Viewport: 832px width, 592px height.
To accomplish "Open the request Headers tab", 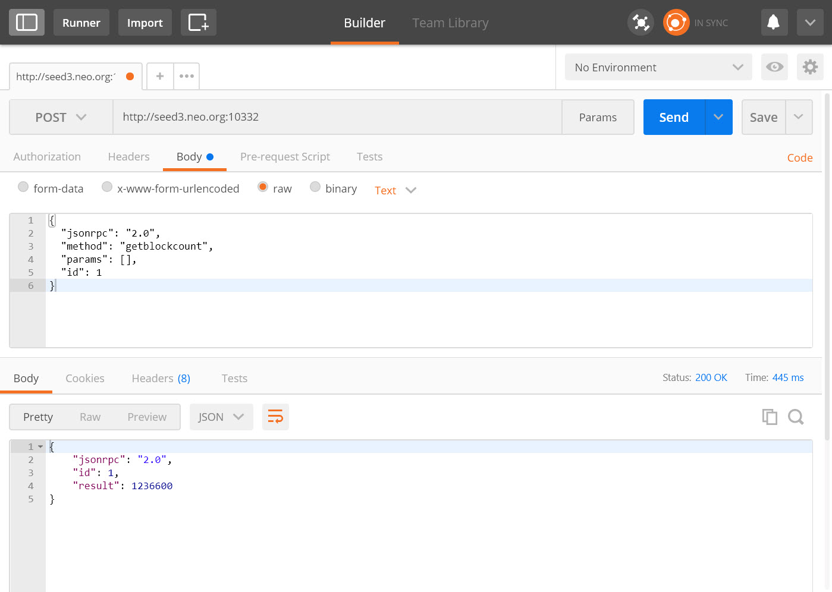I will pos(128,157).
